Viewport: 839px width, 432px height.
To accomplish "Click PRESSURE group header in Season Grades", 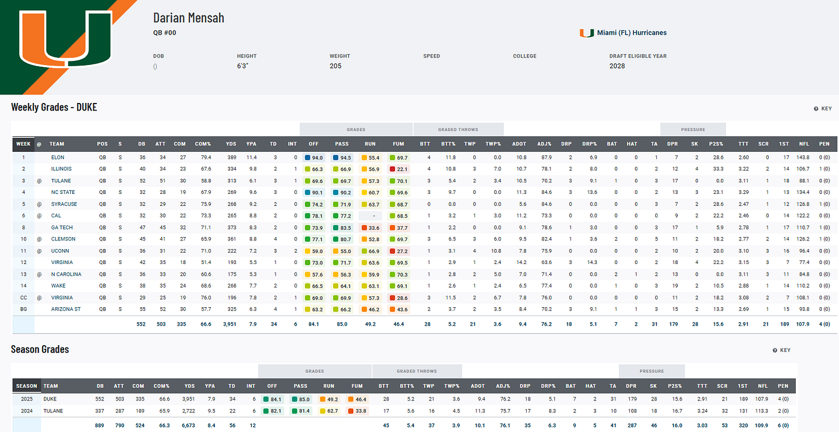I will [652, 371].
